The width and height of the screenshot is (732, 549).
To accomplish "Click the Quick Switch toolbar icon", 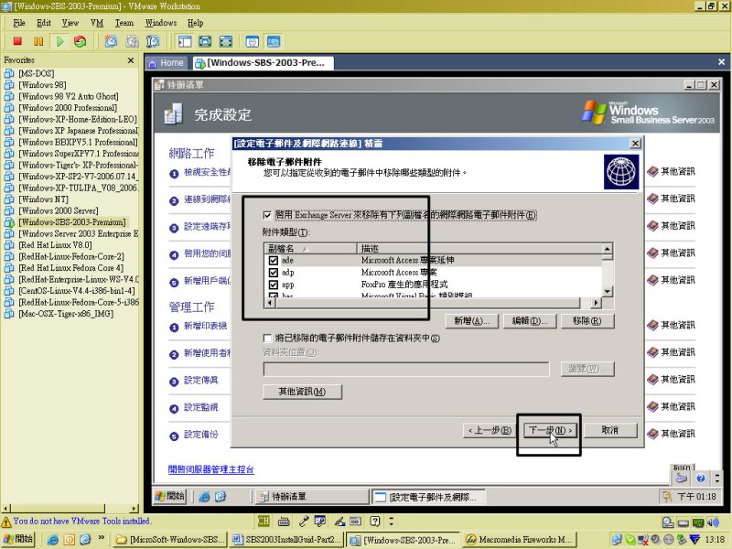I will [226, 41].
